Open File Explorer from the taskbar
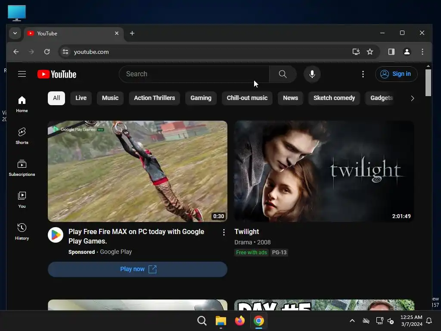Image resolution: width=441 pixels, height=331 pixels. [x=221, y=321]
